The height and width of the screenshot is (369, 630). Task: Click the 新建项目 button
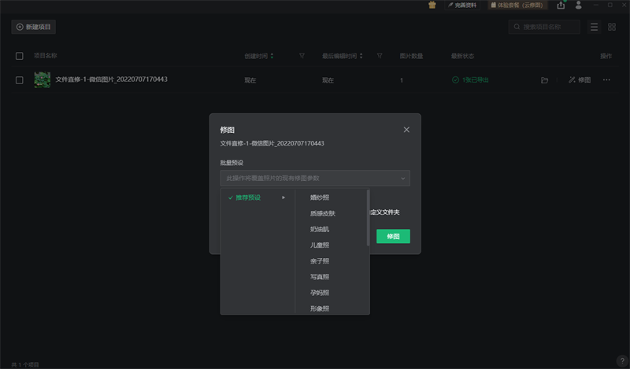[x=33, y=27]
